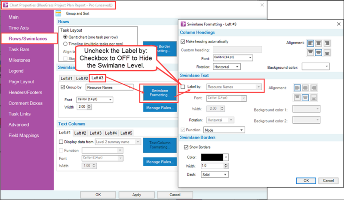
Task: Open Field Mappings settings page
Action: (x=24, y=135)
